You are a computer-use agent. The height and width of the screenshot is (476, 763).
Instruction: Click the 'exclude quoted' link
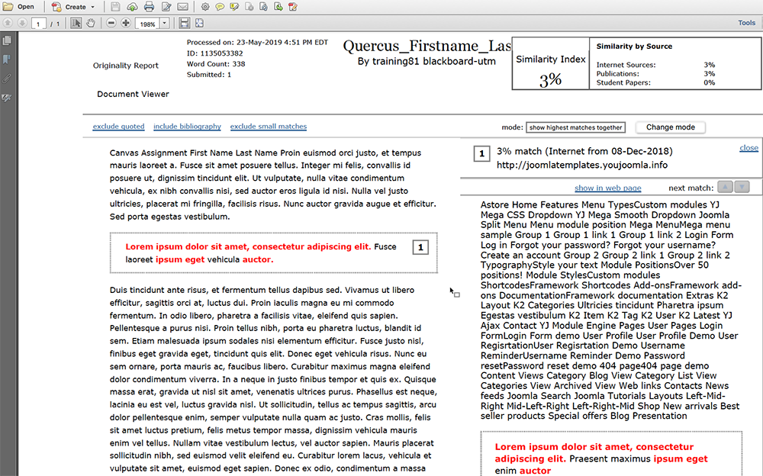(119, 127)
